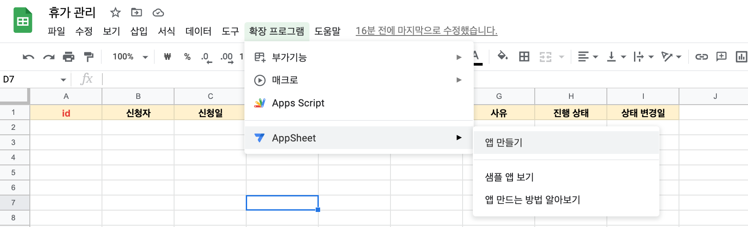The height and width of the screenshot is (227, 748).
Task: Redo the last action
Action: pyautogui.click(x=49, y=57)
